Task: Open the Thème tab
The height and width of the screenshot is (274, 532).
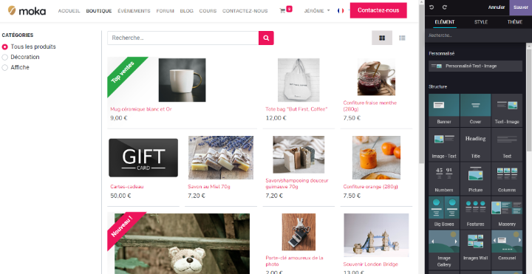Action: 515,22
